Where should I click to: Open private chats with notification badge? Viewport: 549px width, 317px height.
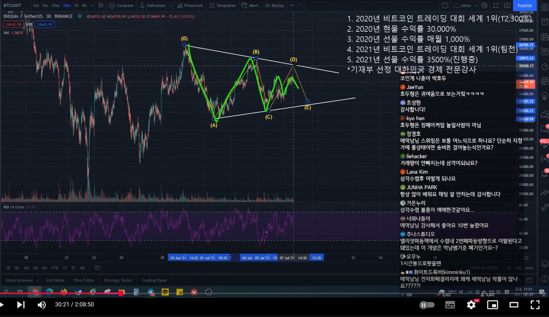coord(544,129)
